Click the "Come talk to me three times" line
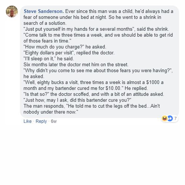This screenshot has height=185, width=185. tap(98, 35)
